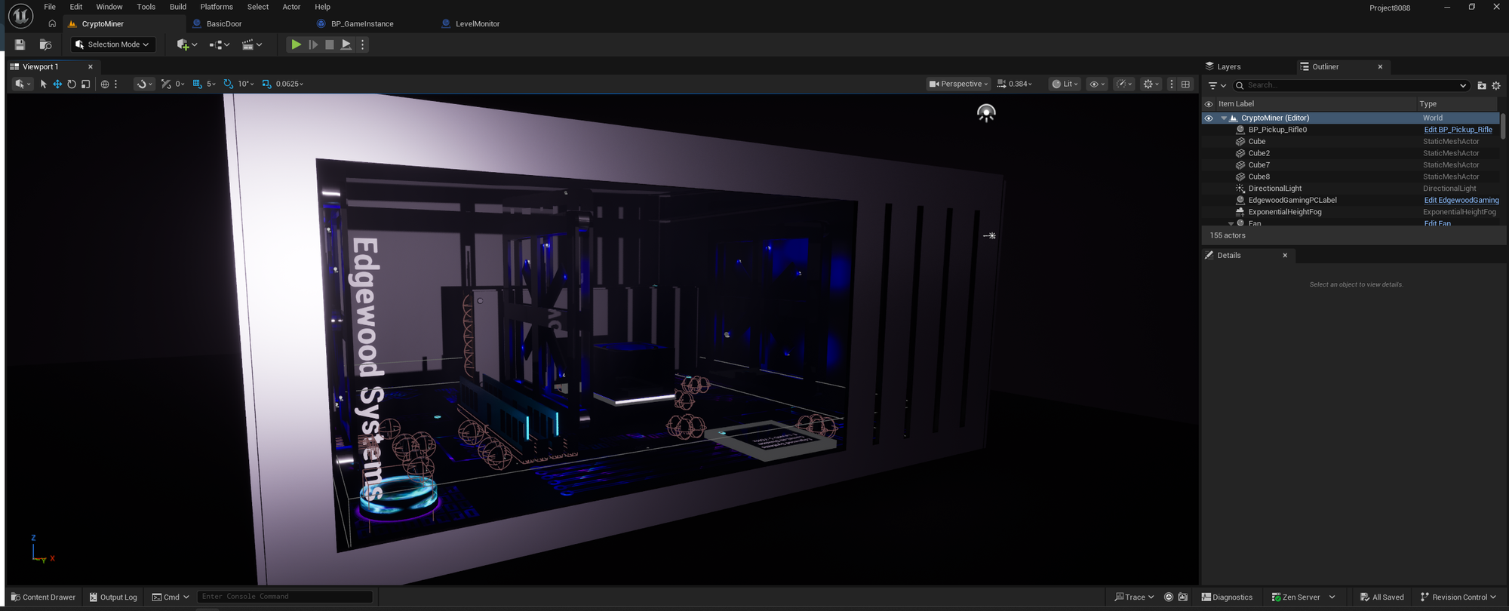The height and width of the screenshot is (611, 1509).
Task: Toggle the world coordinate space globe icon
Action: pyautogui.click(x=105, y=84)
